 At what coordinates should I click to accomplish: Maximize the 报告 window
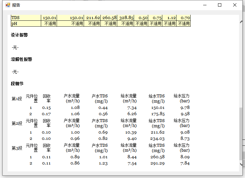coord(220,5)
